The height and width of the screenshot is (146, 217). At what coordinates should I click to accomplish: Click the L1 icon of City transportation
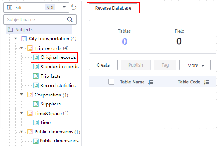24,39
